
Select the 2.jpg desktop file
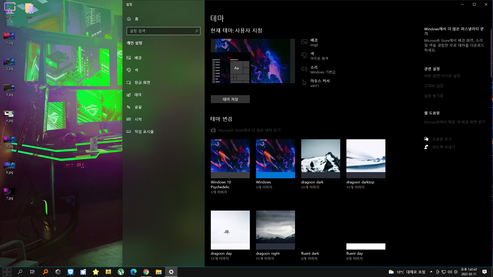click(x=10, y=64)
